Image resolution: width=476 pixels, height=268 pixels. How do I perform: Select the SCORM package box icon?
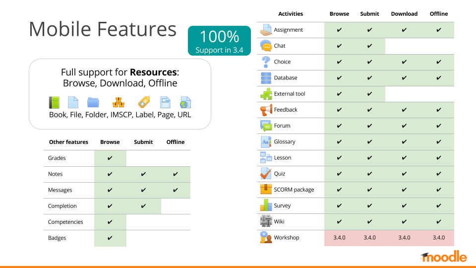(x=266, y=190)
